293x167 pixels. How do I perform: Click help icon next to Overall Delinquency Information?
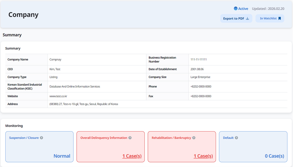coord(130,138)
